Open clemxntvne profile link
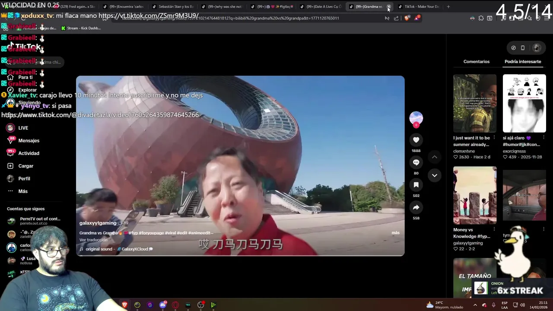Image resolution: width=553 pixels, height=311 pixels. coord(464,151)
